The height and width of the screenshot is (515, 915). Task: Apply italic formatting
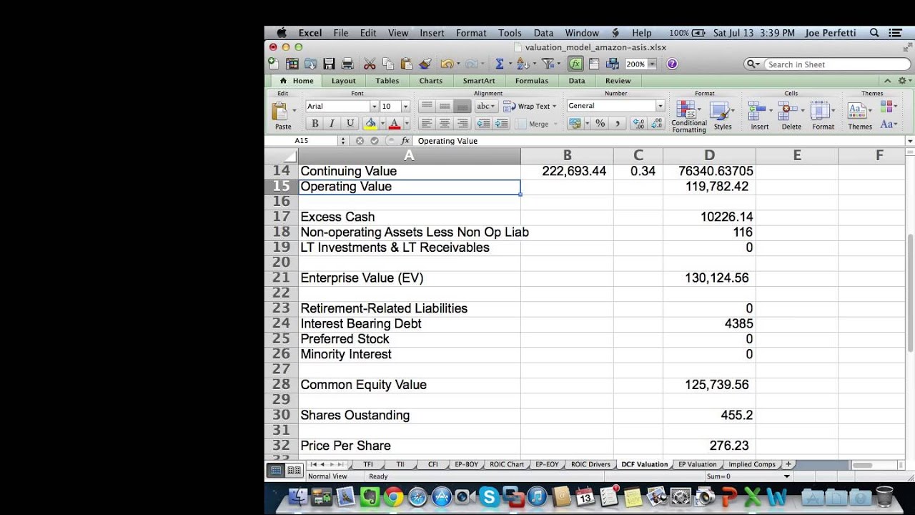click(332, 123)
